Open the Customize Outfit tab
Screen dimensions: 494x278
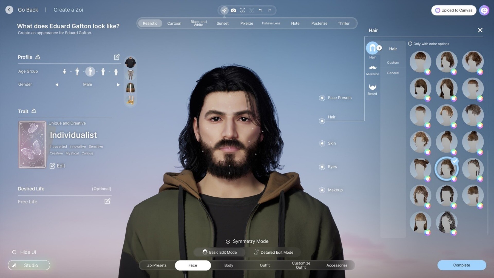301,265
